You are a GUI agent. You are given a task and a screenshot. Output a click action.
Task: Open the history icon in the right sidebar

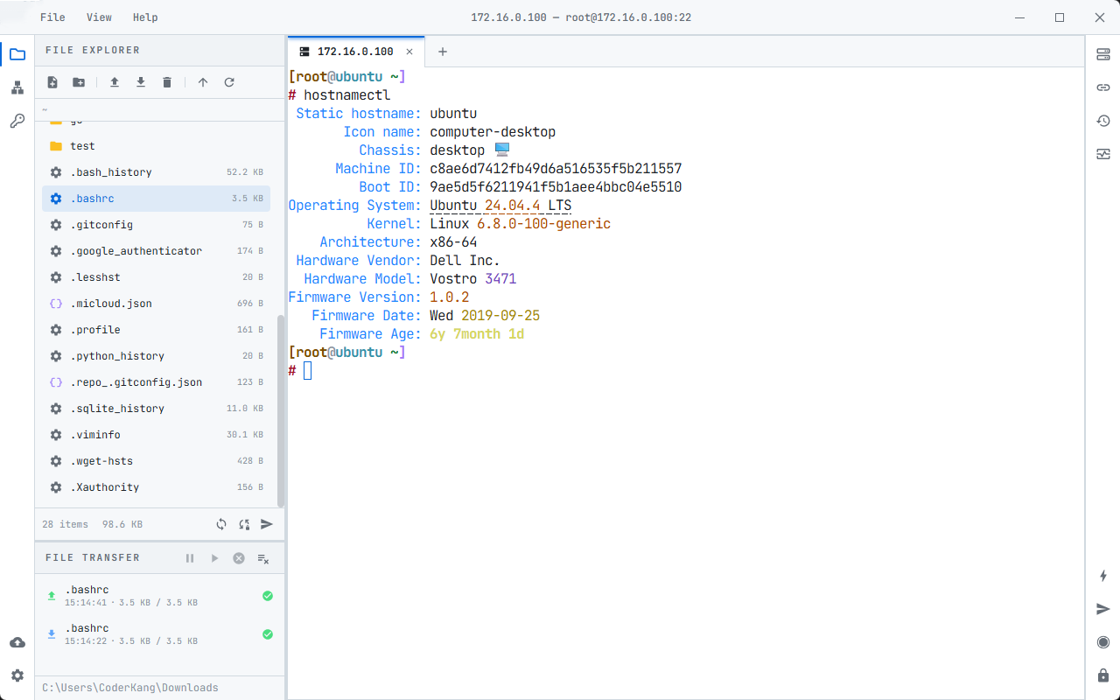[1103, 121]
